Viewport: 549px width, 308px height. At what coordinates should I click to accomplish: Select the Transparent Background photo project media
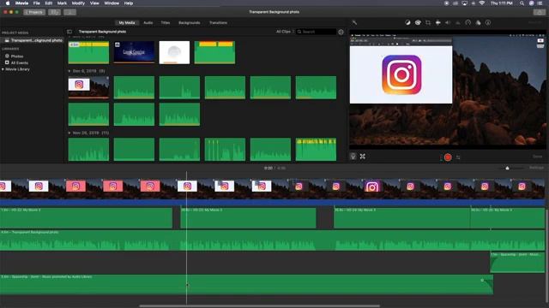coord(33,40)
